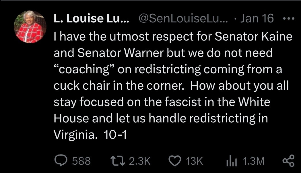Open the @SenLouiseLu... handle link

pyautogui.click(x=183, y=19)
